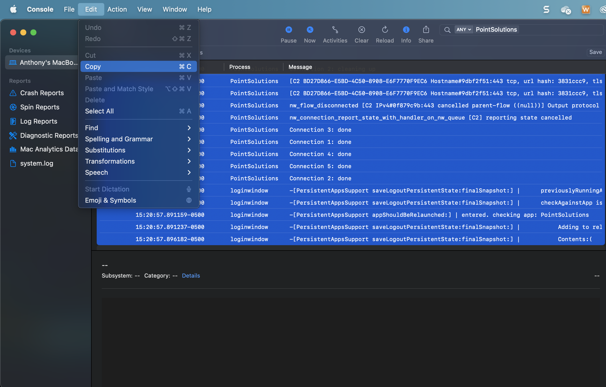Select Spin Reports in sidebar
This screenshot has width=606, height=387.
(x=39, y=107)
